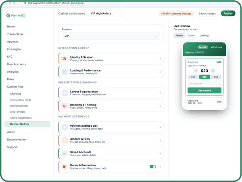Screen dimensions: 242x182
Task: Open Conversion Rate submenu item
Action: click(19, 106)
